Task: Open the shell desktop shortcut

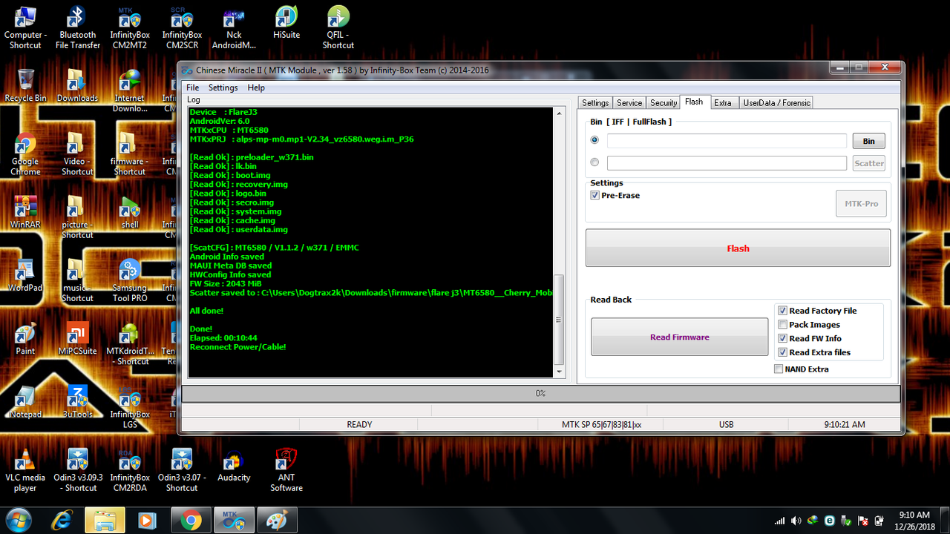Action: [x=130, y=211]
